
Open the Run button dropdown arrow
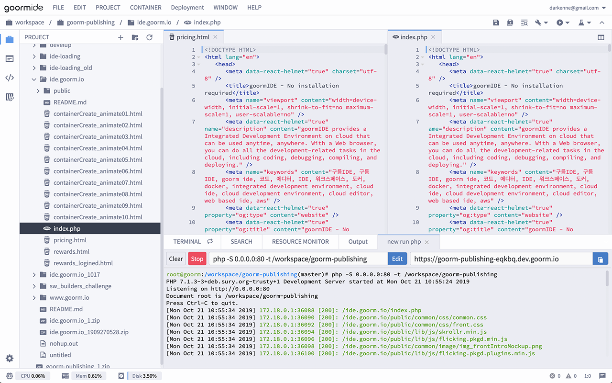(567, 23)
